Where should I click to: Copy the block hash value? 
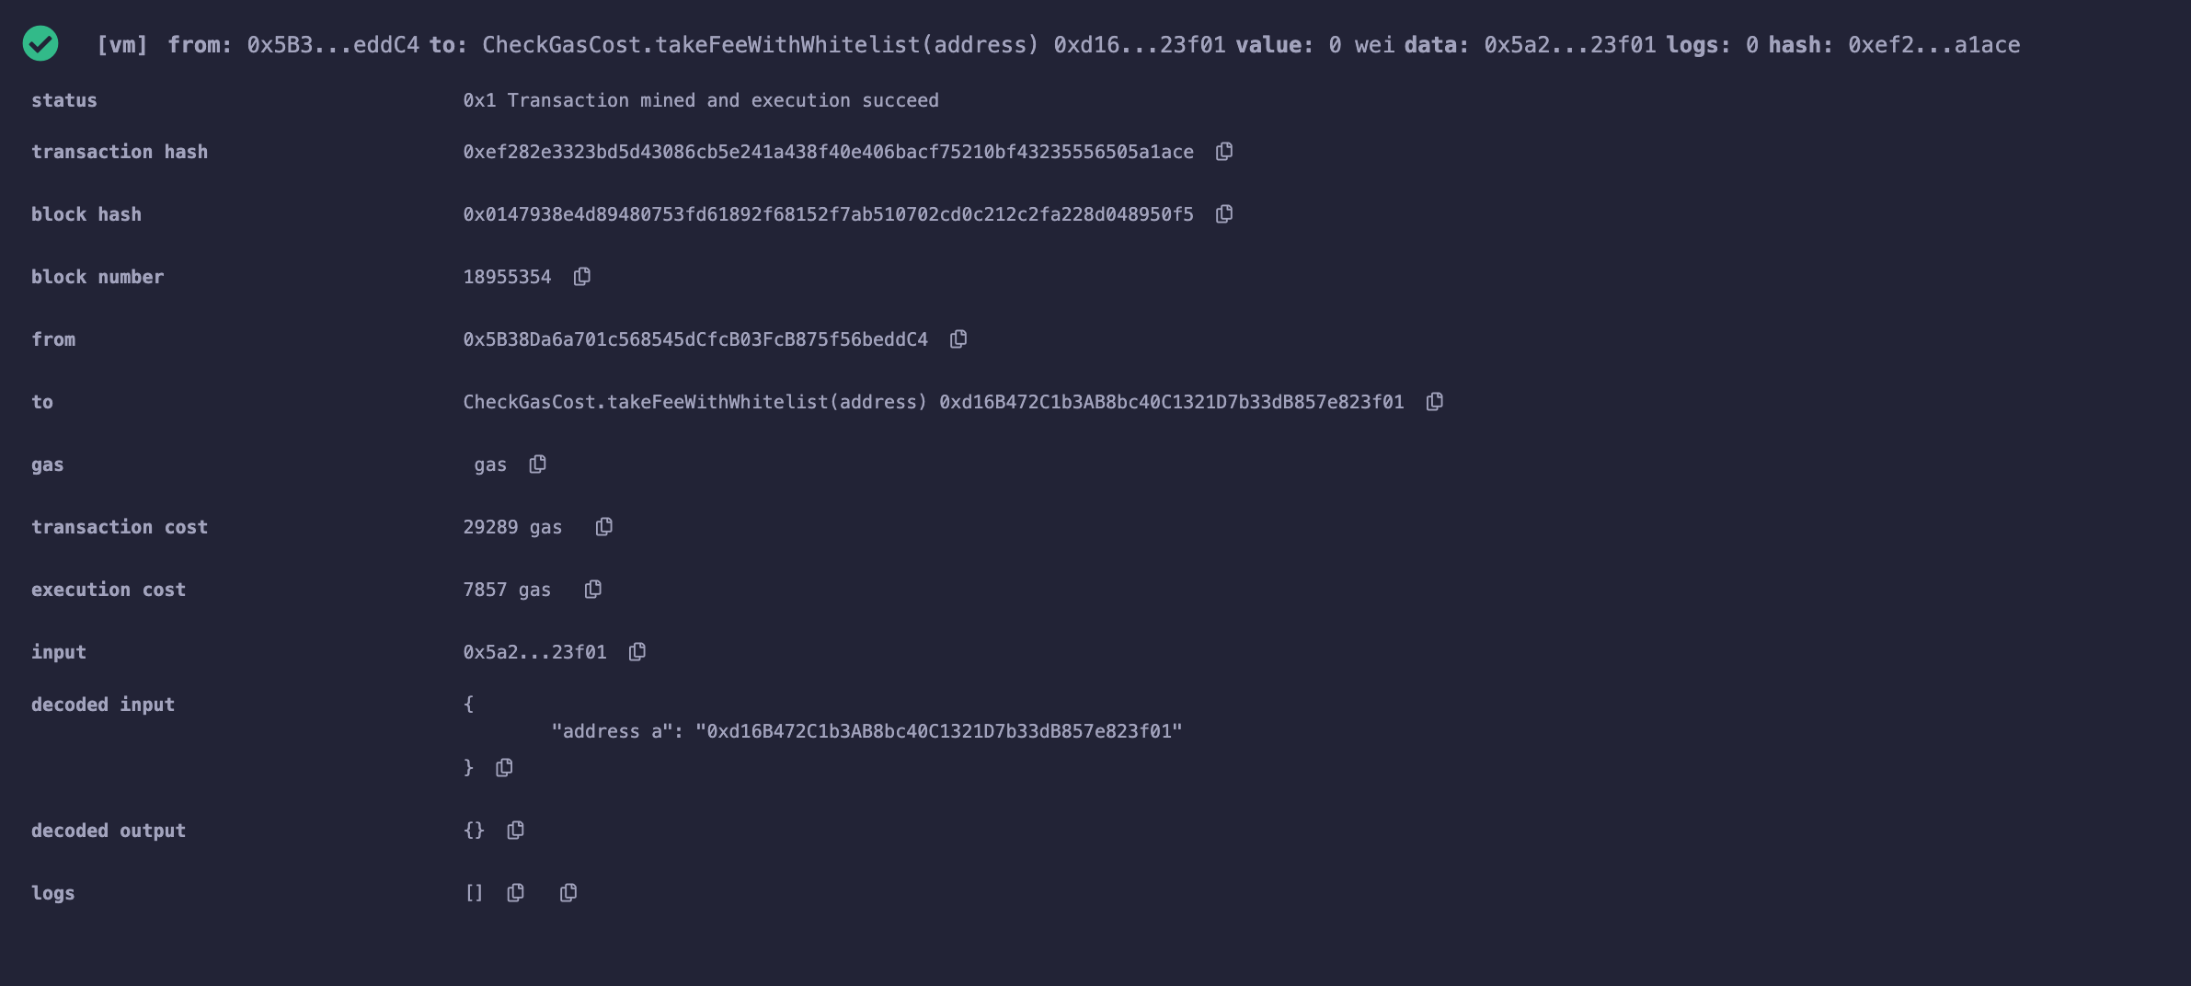click(1223, 214)
